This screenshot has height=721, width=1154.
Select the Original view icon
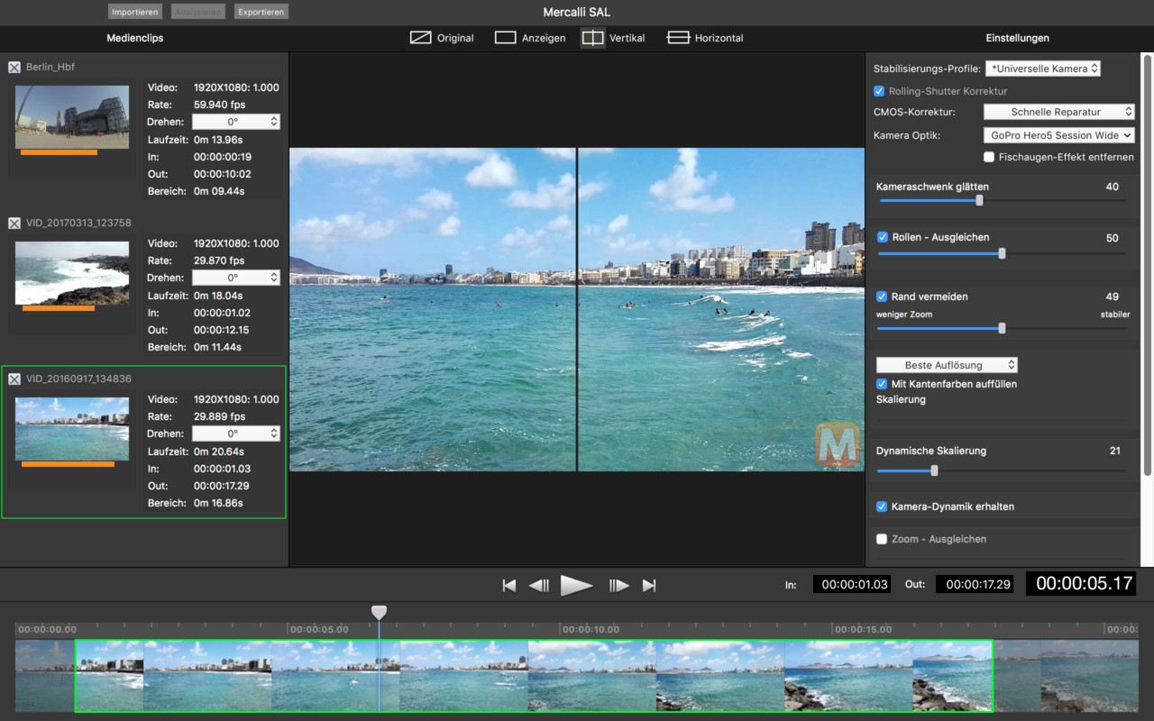(420, 38)
